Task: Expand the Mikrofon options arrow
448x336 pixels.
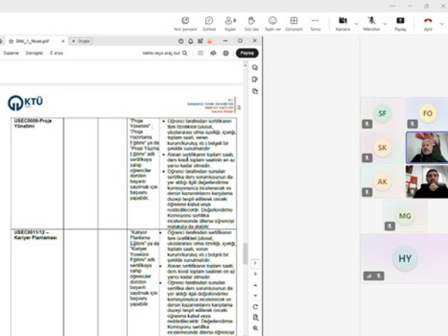Action: click(x=382, y=21)
